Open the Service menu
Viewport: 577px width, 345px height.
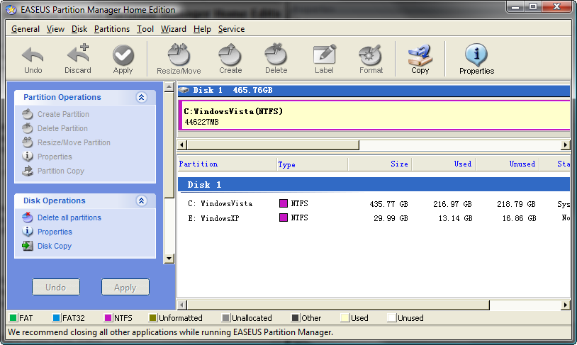tap(232, 29)
